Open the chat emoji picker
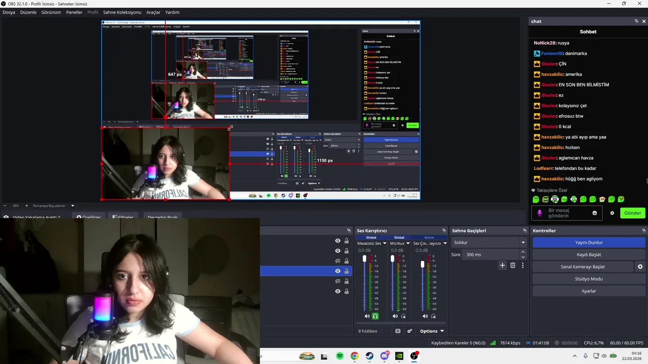This screenshot has height=364, width=648. [594, 213]
